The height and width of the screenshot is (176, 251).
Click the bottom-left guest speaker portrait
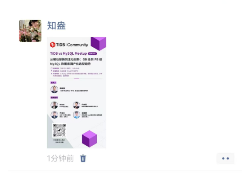point(54,115)
